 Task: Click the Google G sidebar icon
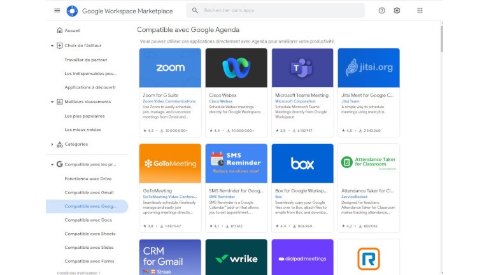pos(60,164)
